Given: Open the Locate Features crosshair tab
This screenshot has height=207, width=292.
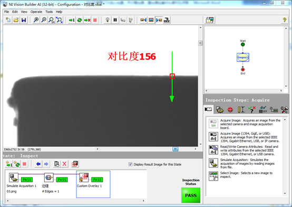Looking at the screenshot, I should (230, 109).
